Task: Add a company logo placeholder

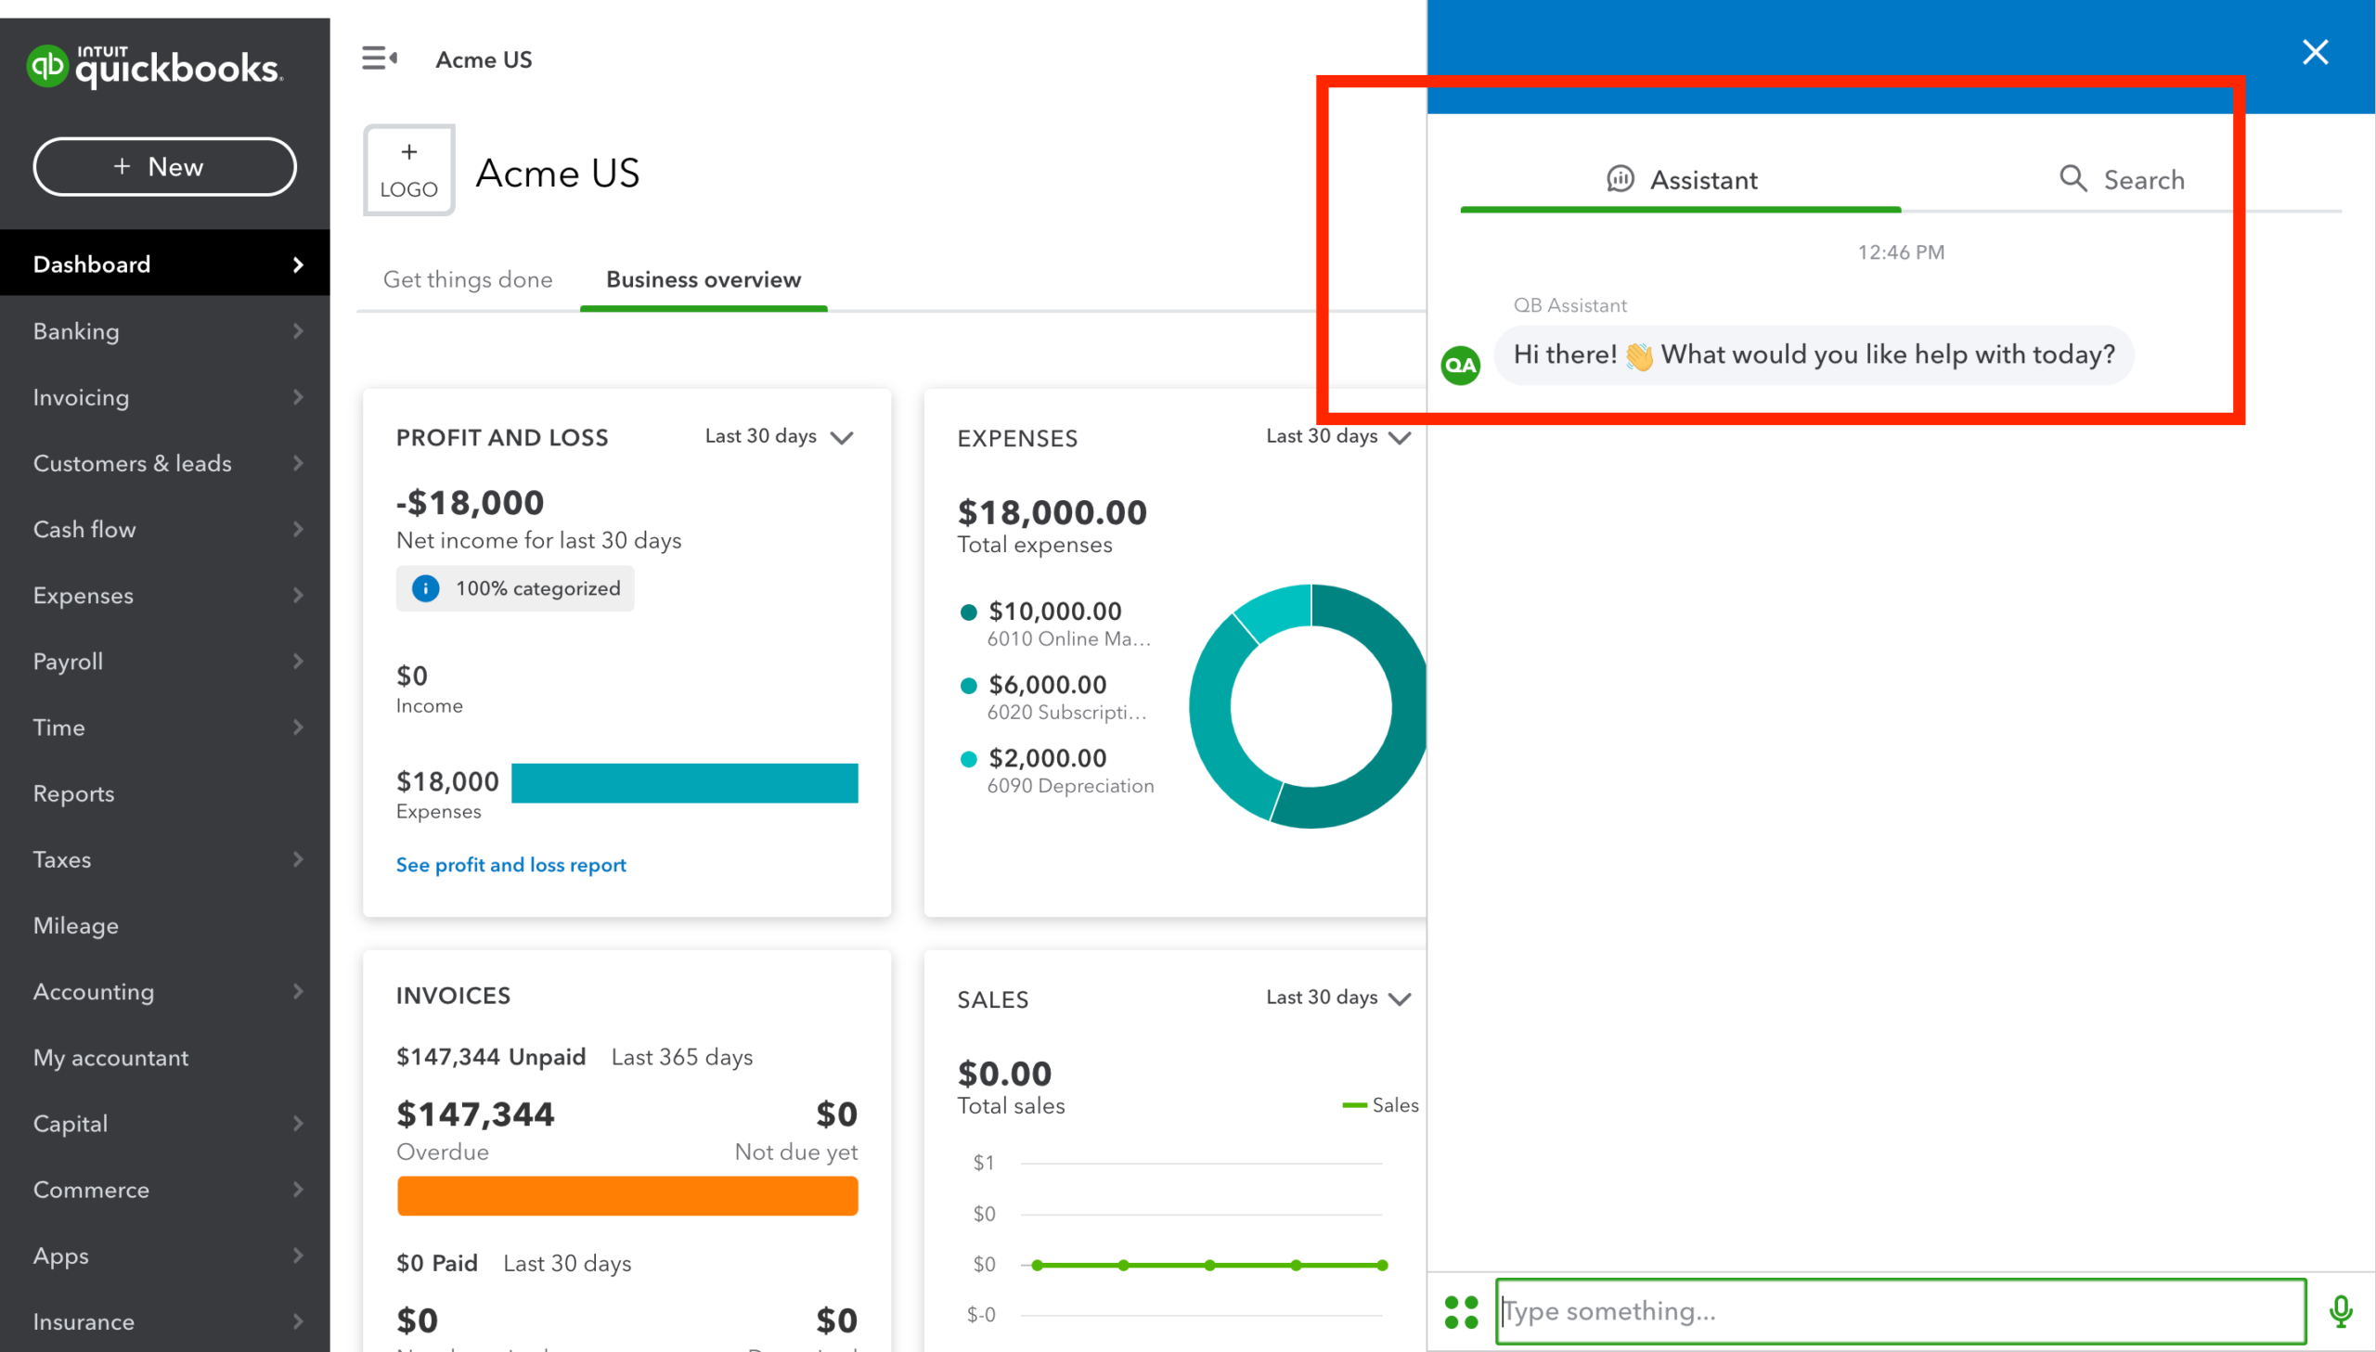Action: (408, 170)
